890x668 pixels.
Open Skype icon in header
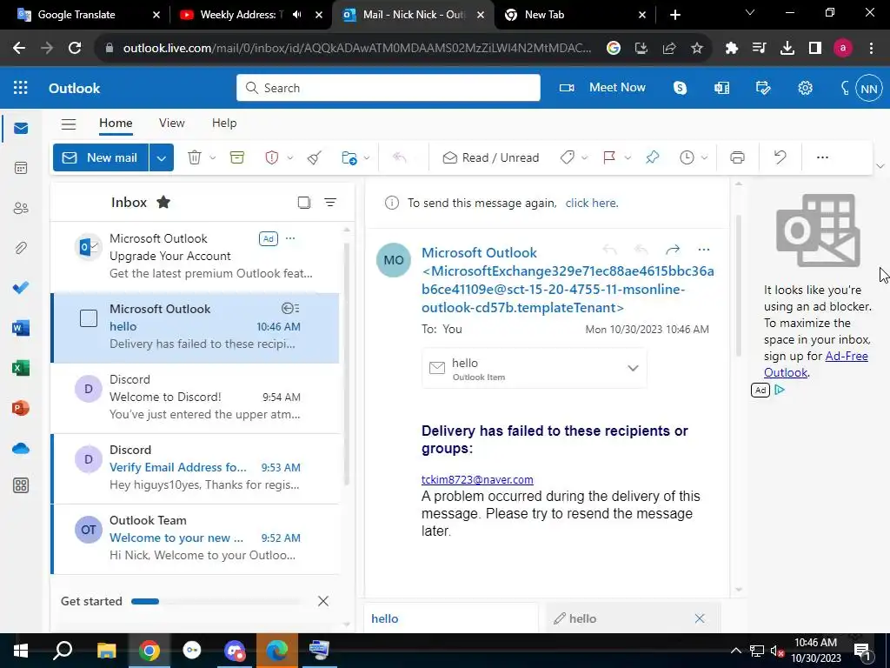tap(680, 88)
